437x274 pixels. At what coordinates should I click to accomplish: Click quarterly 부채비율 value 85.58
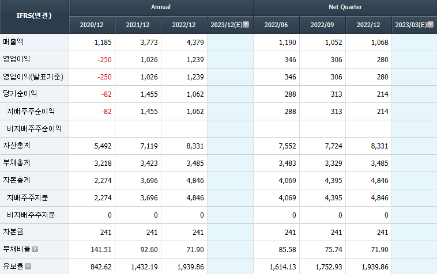click(287, 249)
